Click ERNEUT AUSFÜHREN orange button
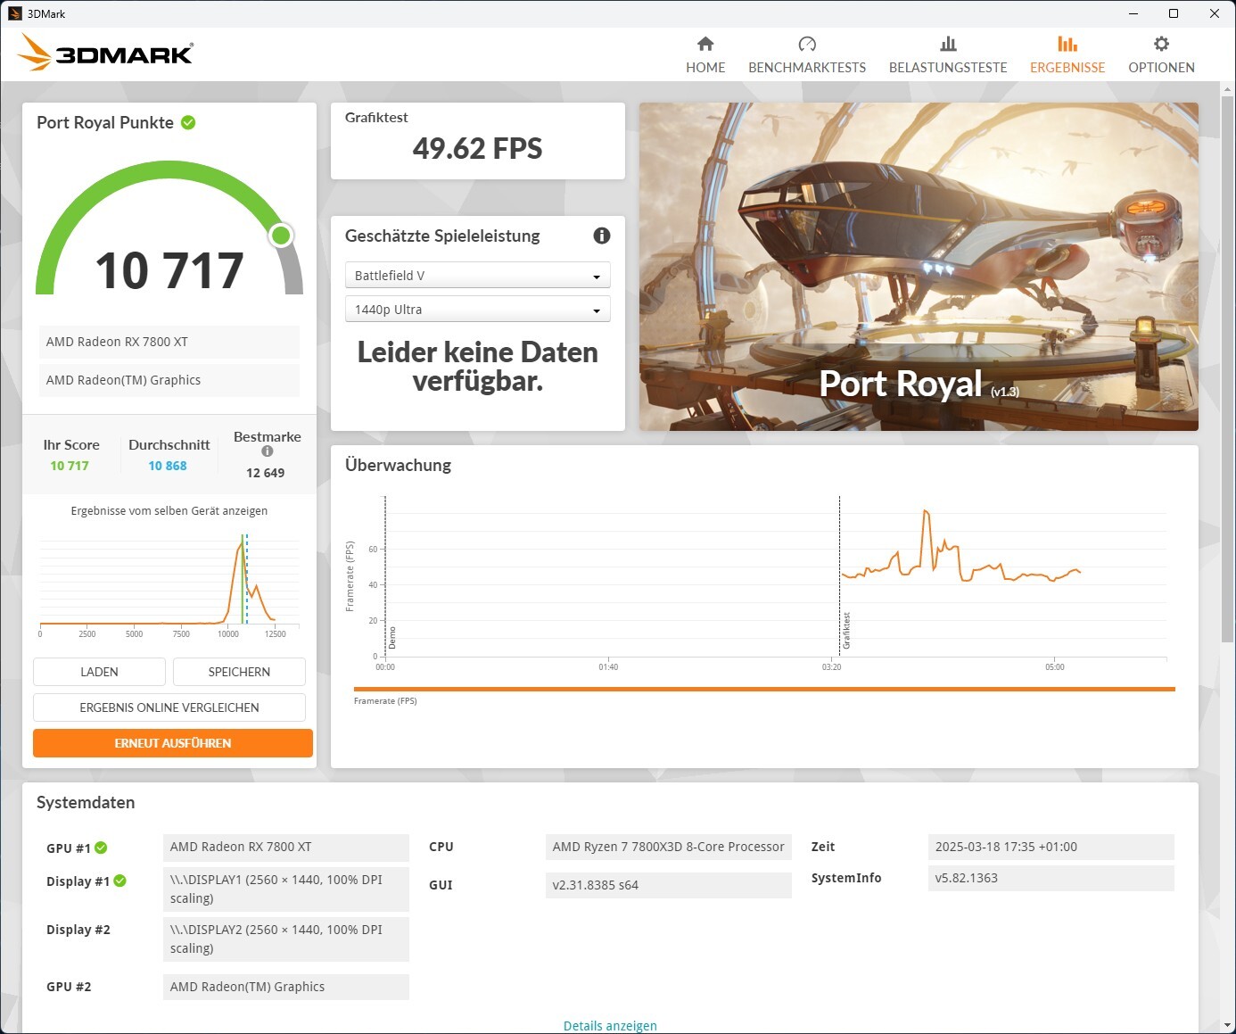Image resolution: width=1236 pixels, height=1034 pixels. [173, 743]
